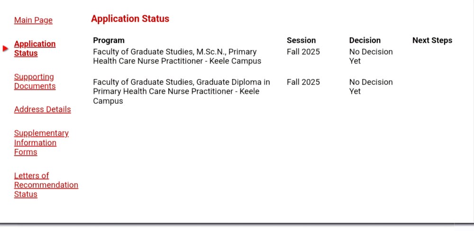
Task: Open Supplementary Information Forms
Action: (x=41, y=142)
